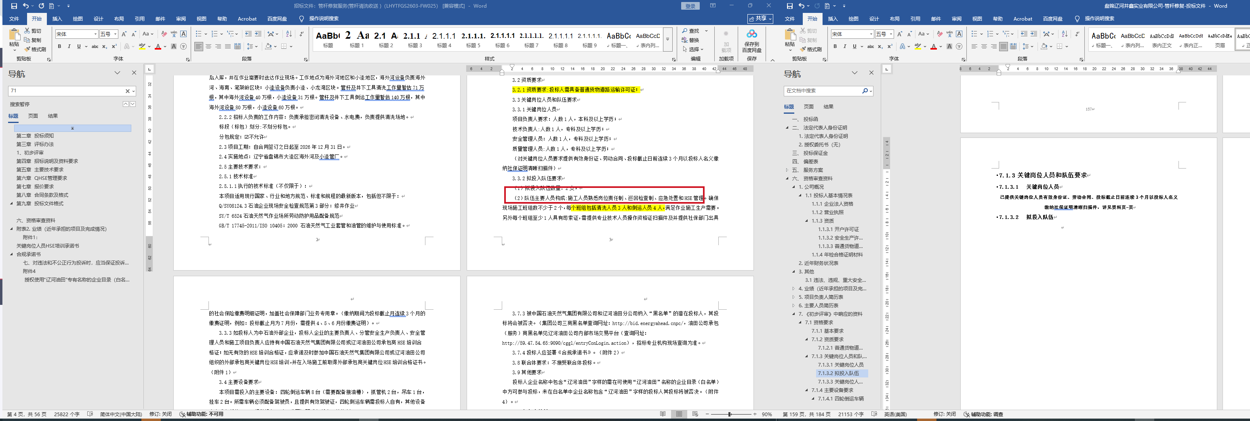Open 引用 tab in left Word window
This screenshot has height=421, width=1250.
tap(140, 19)
